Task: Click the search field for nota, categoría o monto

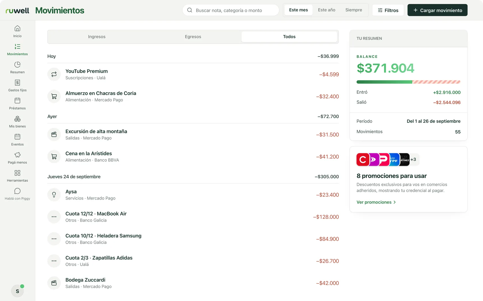Action: coord(231,10)
